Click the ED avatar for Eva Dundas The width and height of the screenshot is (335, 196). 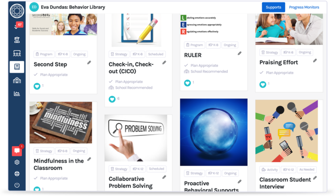click(34, 7)
